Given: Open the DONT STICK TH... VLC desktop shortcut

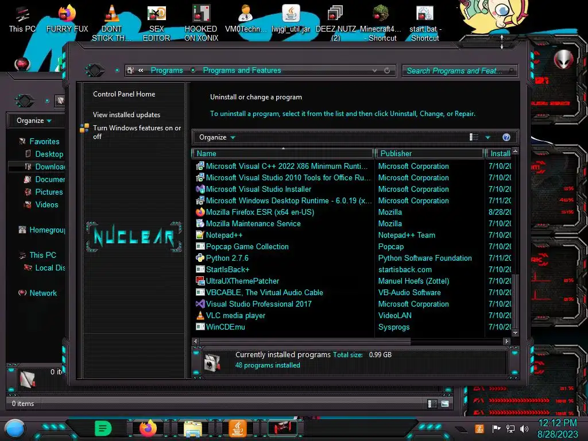Looking at the screenshot, I should pos(111,23).
